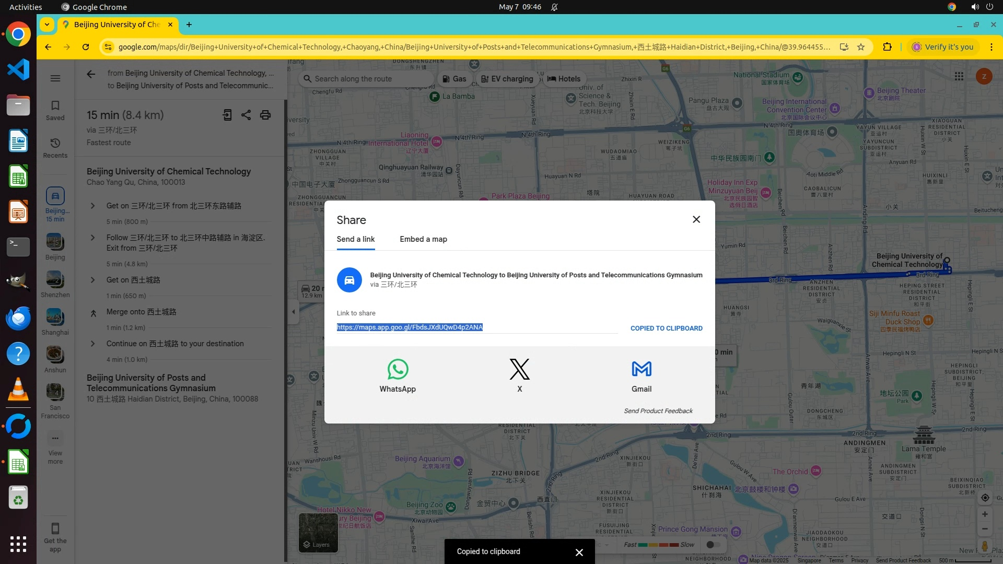The width and height of the screenshot is (1003, 564).
Task: Close the Share dialog
Action: click(x=696, y=220)
